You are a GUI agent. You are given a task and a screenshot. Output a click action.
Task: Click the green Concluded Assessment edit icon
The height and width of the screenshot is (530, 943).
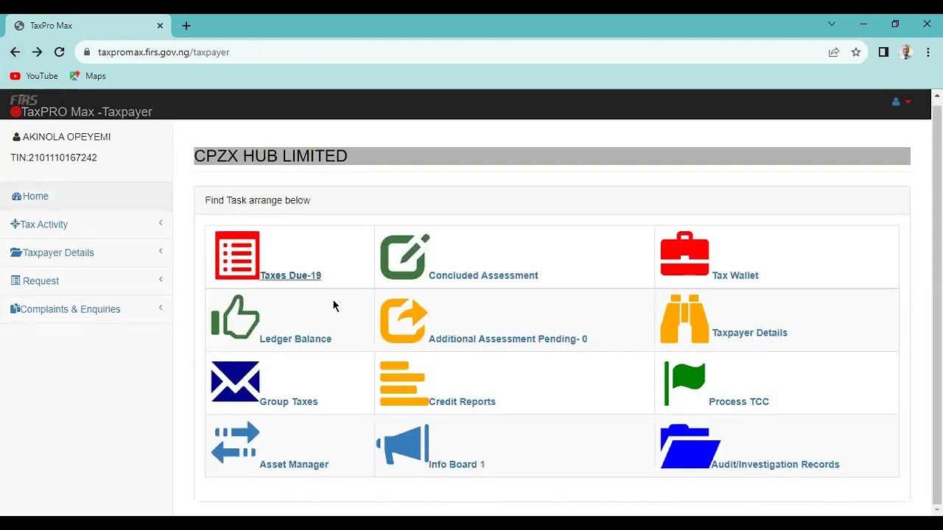404,256
